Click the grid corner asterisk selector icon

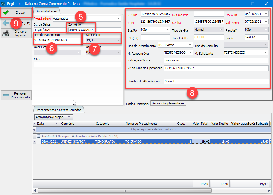pos(34,124)
